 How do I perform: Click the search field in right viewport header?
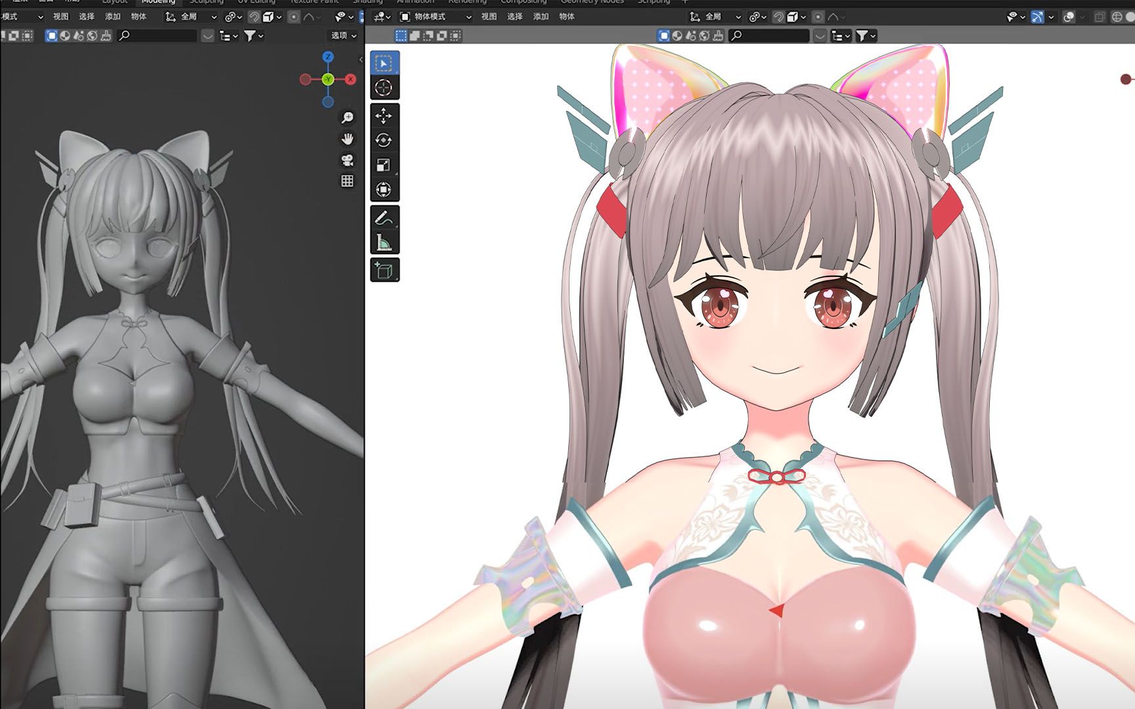(769, 35)
